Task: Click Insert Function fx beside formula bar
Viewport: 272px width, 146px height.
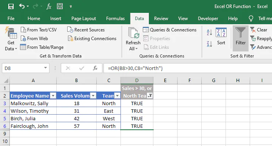Action: tap(95, 68)
